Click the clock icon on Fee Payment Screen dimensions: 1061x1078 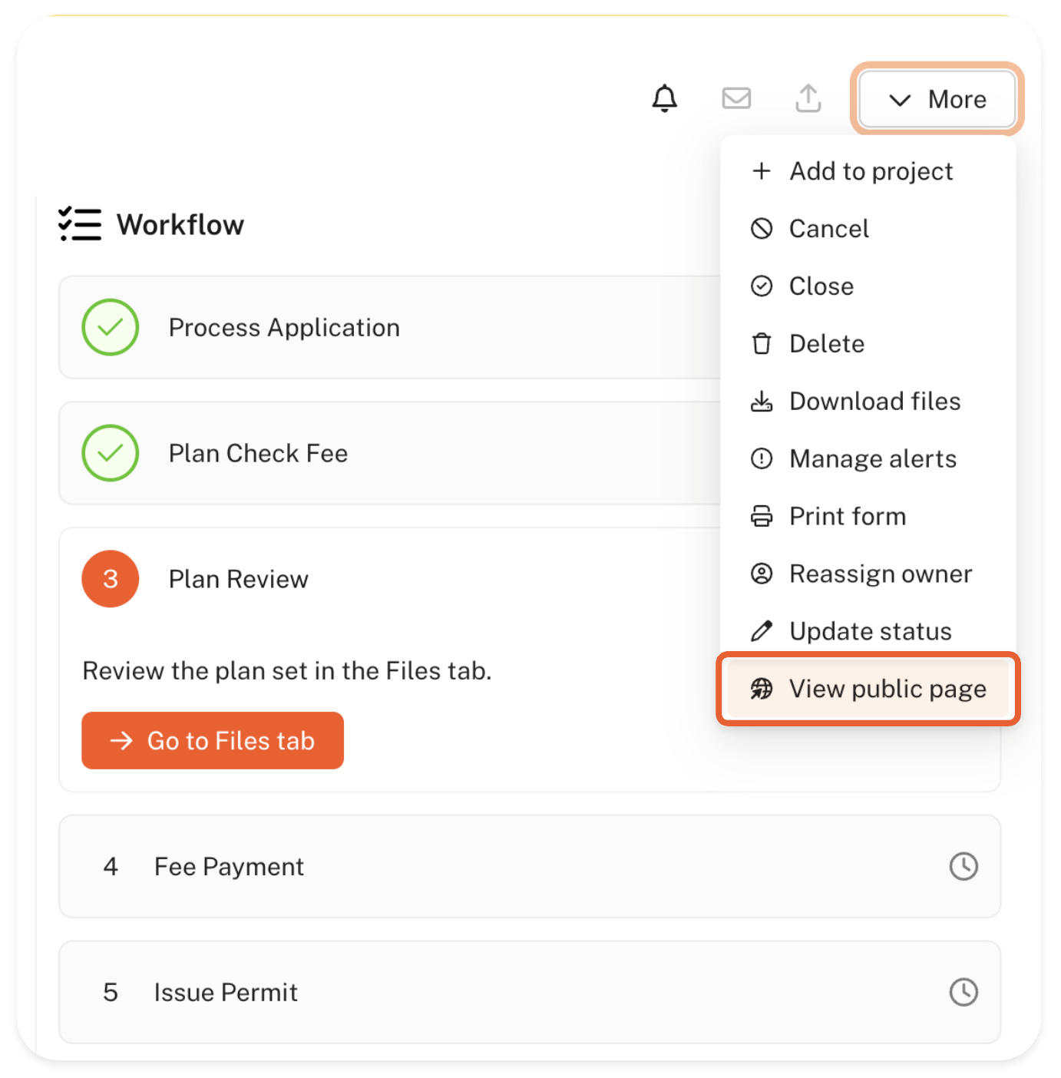963,866
